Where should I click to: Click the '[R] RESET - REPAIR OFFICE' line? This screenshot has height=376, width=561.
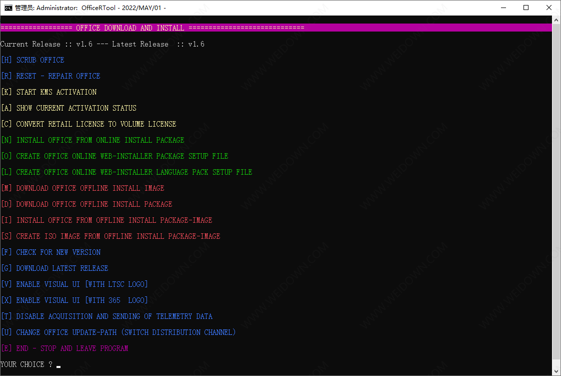[x=51, y=76]
